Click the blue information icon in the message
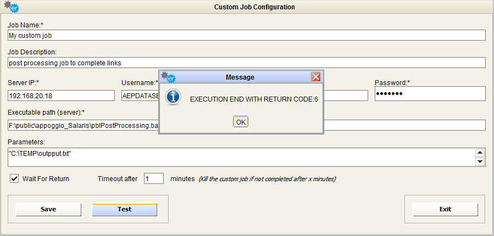This screenshot has height=236, width=494. click(173, 98)
